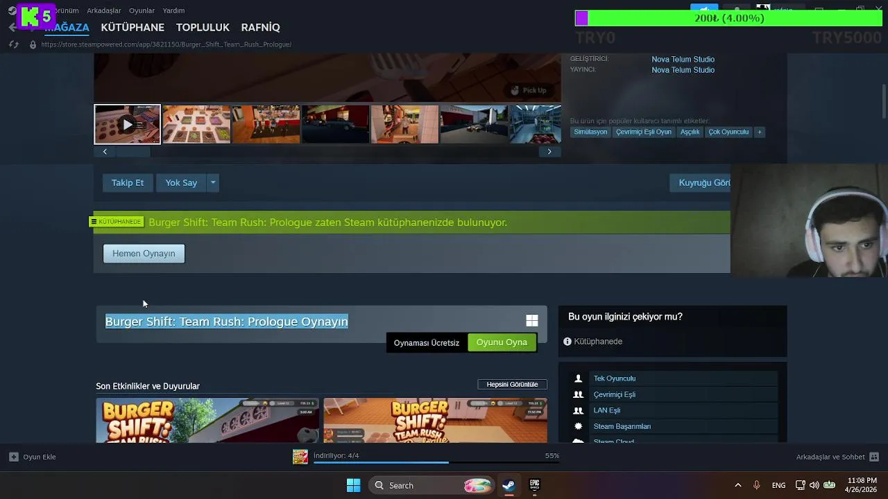Click the Yok Say button
888x499 pixels.
181,183
